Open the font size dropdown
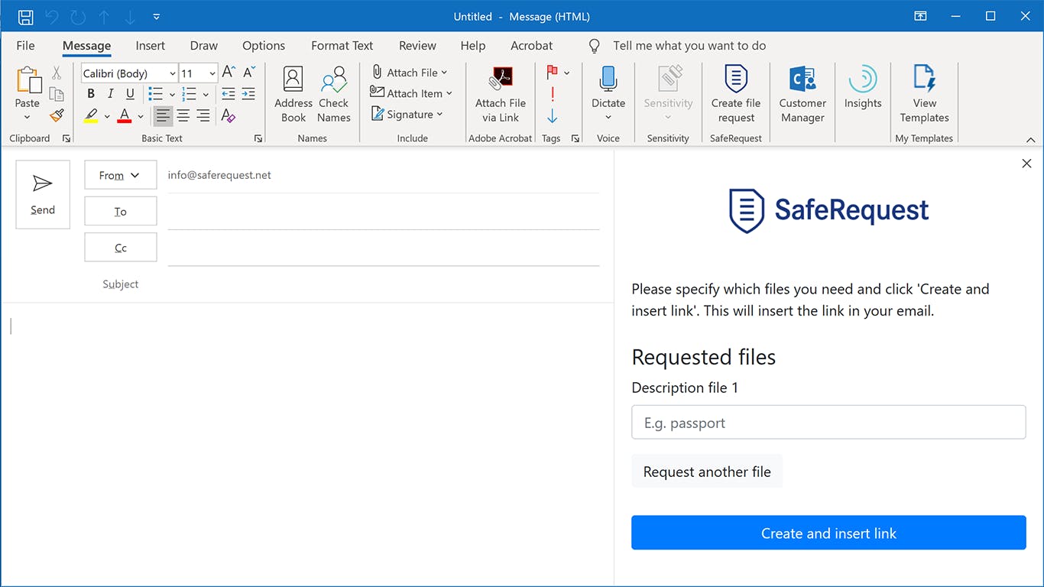The image size is (1044, 587). tap(212, 73)
